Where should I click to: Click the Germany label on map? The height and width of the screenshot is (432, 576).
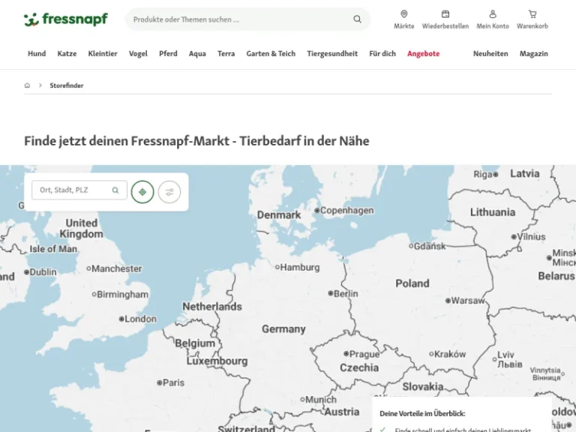point(283,328)
